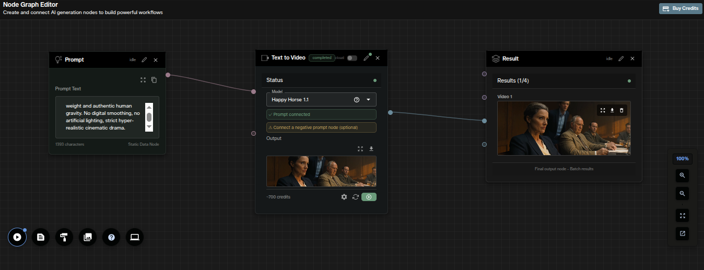Click the Prompt node output connector
The width and height of the screenshot is (704, 270).
click(168, 75)
